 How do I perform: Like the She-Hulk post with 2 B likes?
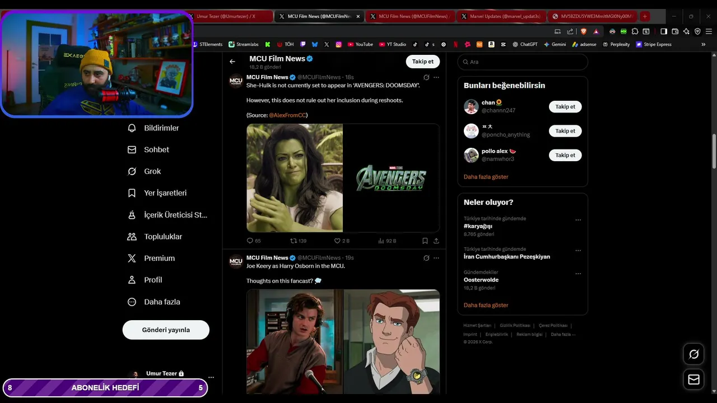[342, 241]
